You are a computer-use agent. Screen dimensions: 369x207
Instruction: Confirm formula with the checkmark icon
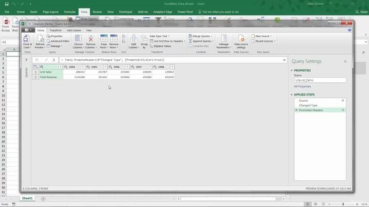tap(46, 60)
